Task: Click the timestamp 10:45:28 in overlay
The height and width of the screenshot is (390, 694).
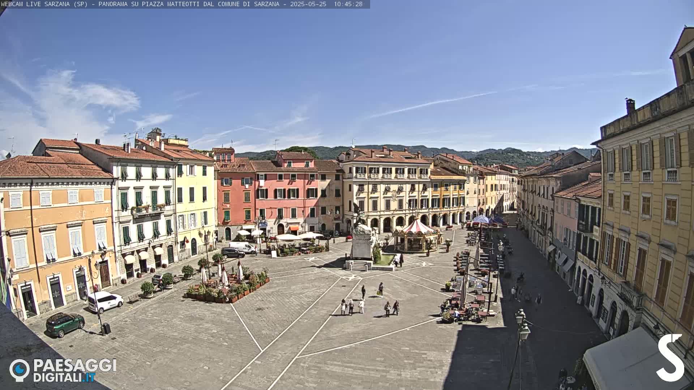Action: (x=348, y=4)
